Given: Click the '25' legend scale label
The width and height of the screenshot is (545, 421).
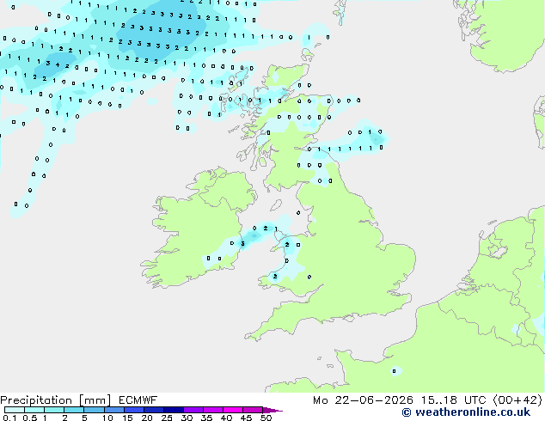Looking at the screenshot, I should click(x=167, y=418).
